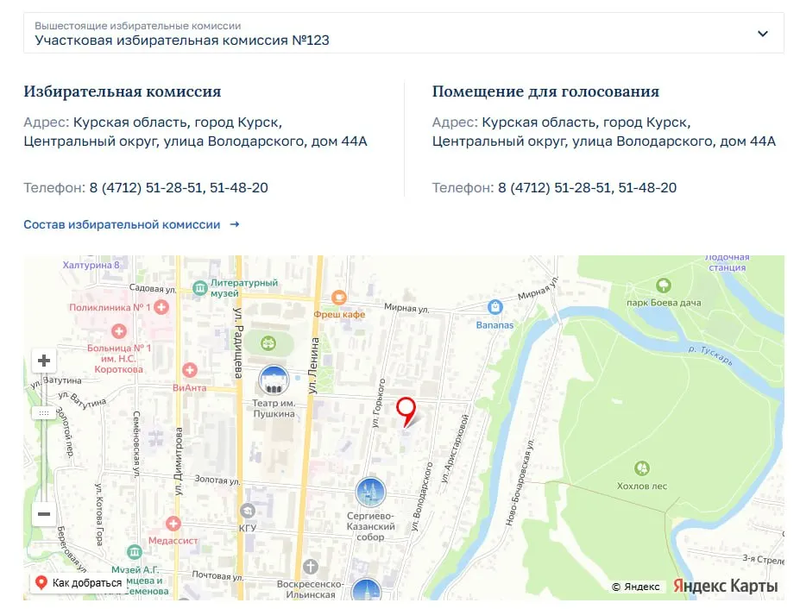Click Театр им. Пушкина landmark icon
Screen dimensions: 800x609
coord(274,380)
